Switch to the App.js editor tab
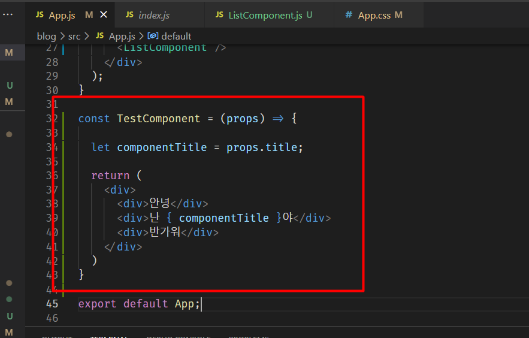The height and width of the screenshot is (338, 529). pyautogui.click(x=70, y=15)
